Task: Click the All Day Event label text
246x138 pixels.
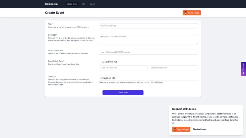Action: [x=107, y=62]
